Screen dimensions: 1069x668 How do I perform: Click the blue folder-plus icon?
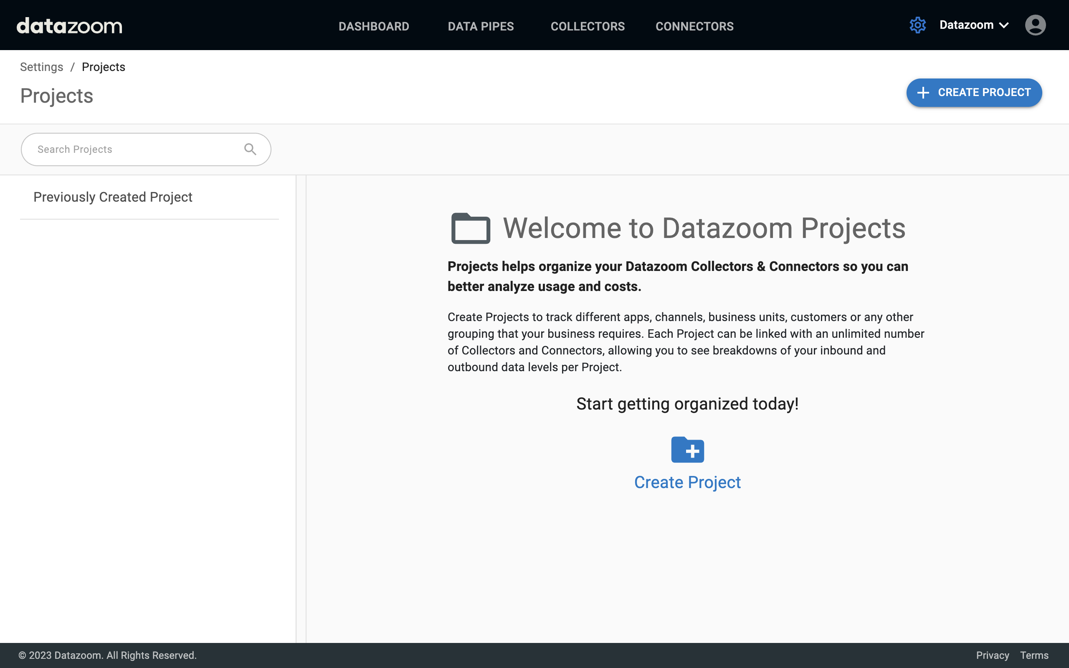[x=687, y=449]
